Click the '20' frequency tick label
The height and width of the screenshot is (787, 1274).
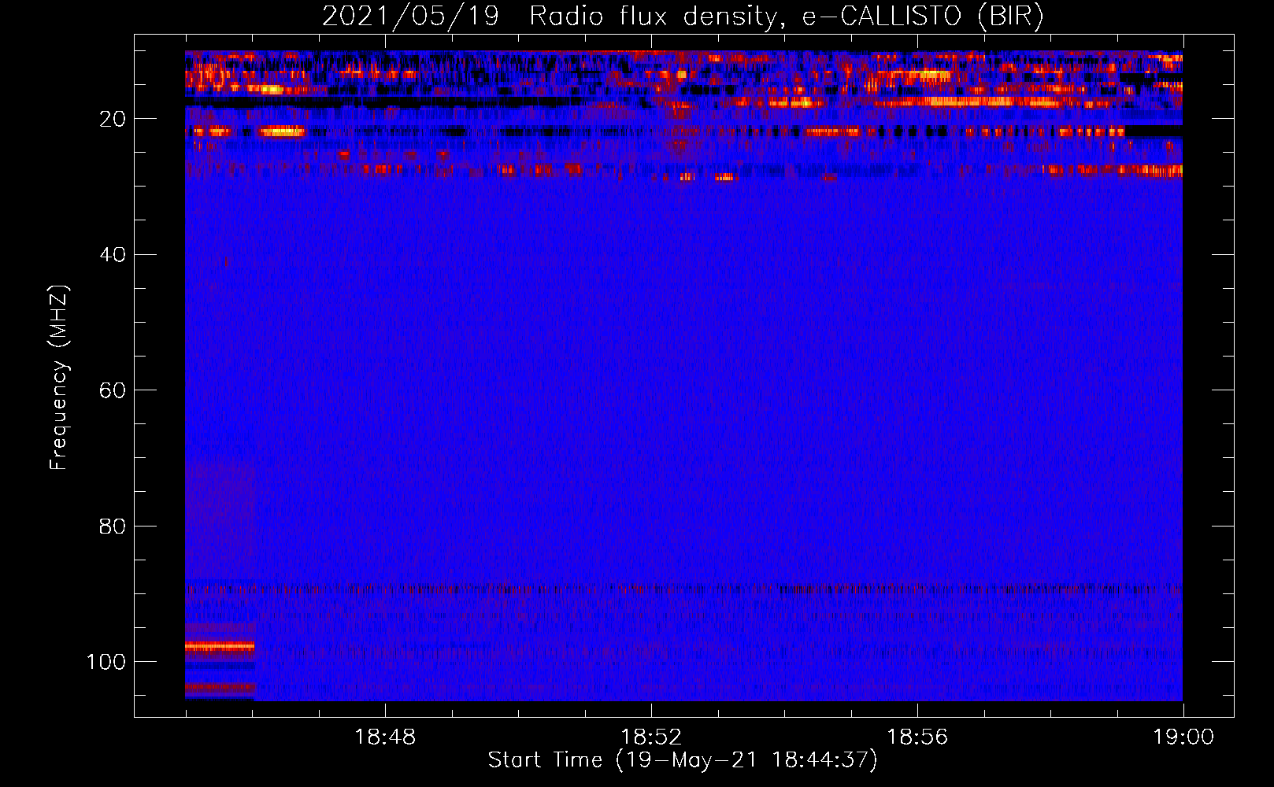point(113,119)
